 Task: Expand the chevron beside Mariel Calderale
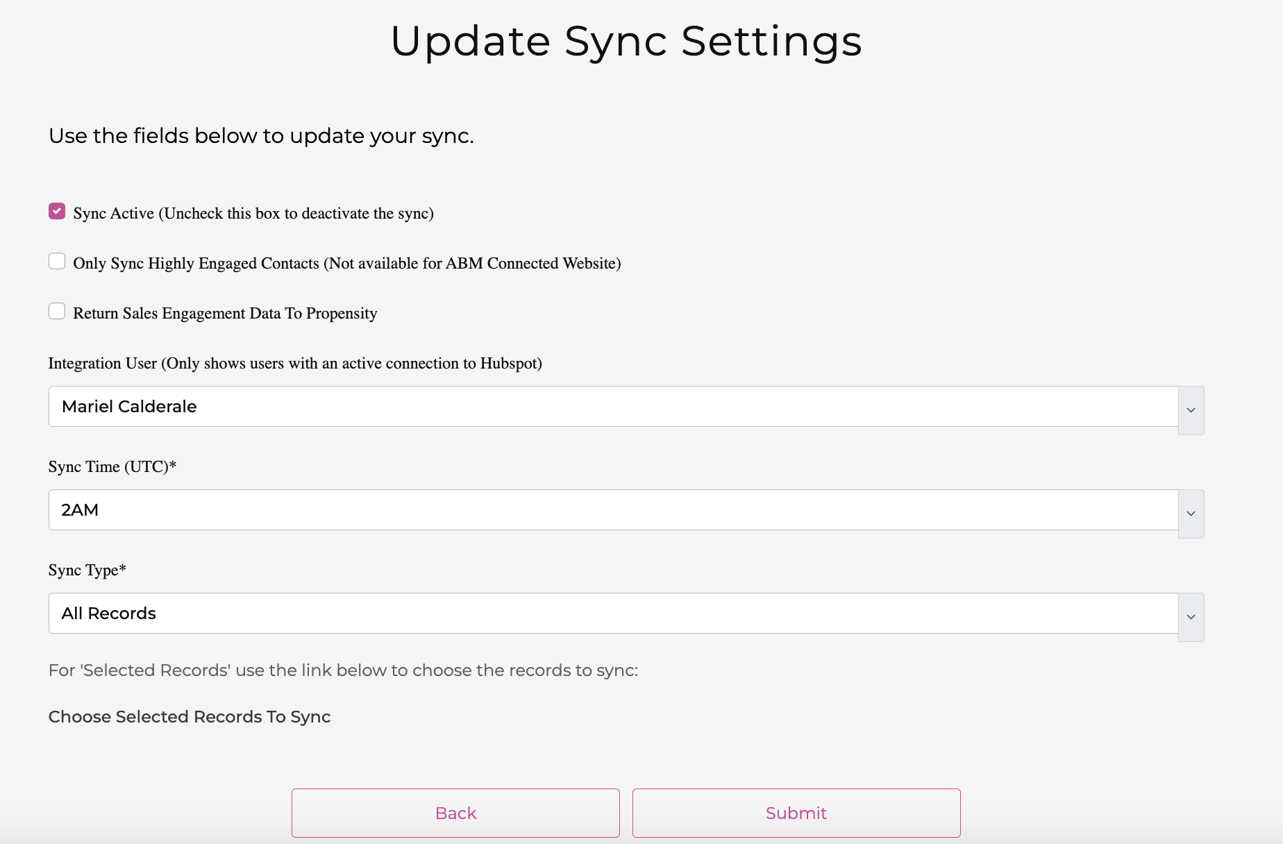pos(1191,410)
